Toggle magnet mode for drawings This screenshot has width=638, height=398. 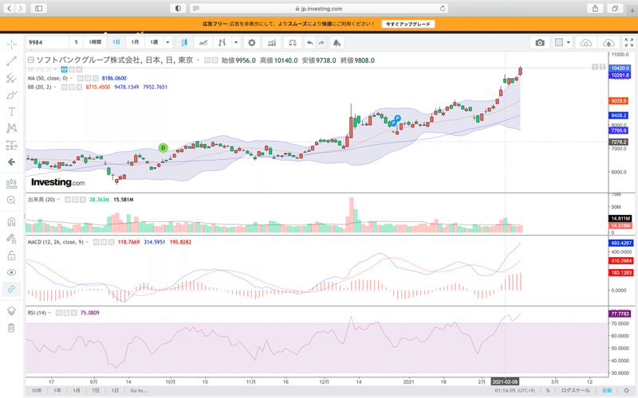(x=11, y=222)
